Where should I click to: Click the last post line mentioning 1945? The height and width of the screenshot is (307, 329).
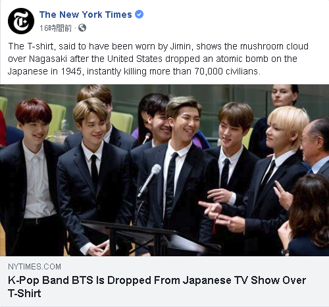coord(134,71)
